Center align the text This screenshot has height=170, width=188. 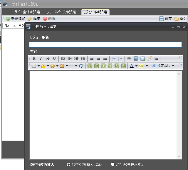coord(98,59)
